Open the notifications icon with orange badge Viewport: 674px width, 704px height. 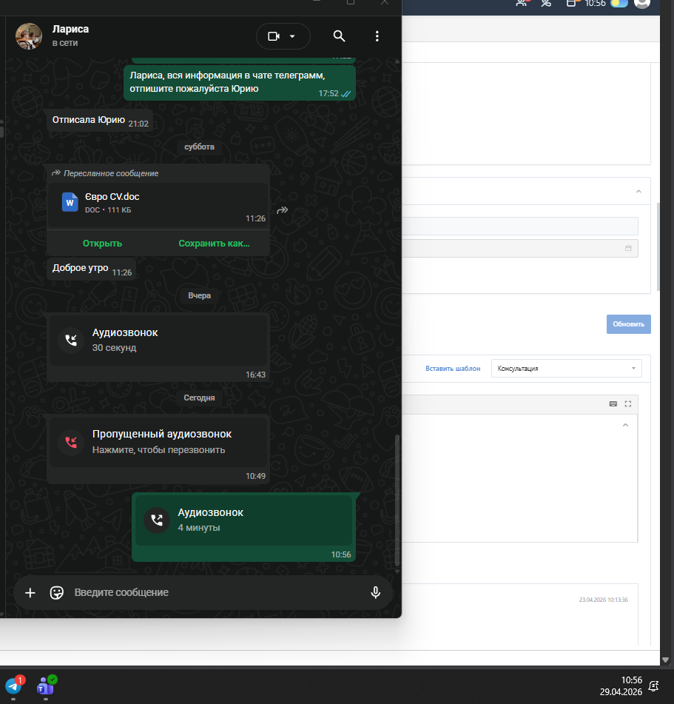(572, 3)
